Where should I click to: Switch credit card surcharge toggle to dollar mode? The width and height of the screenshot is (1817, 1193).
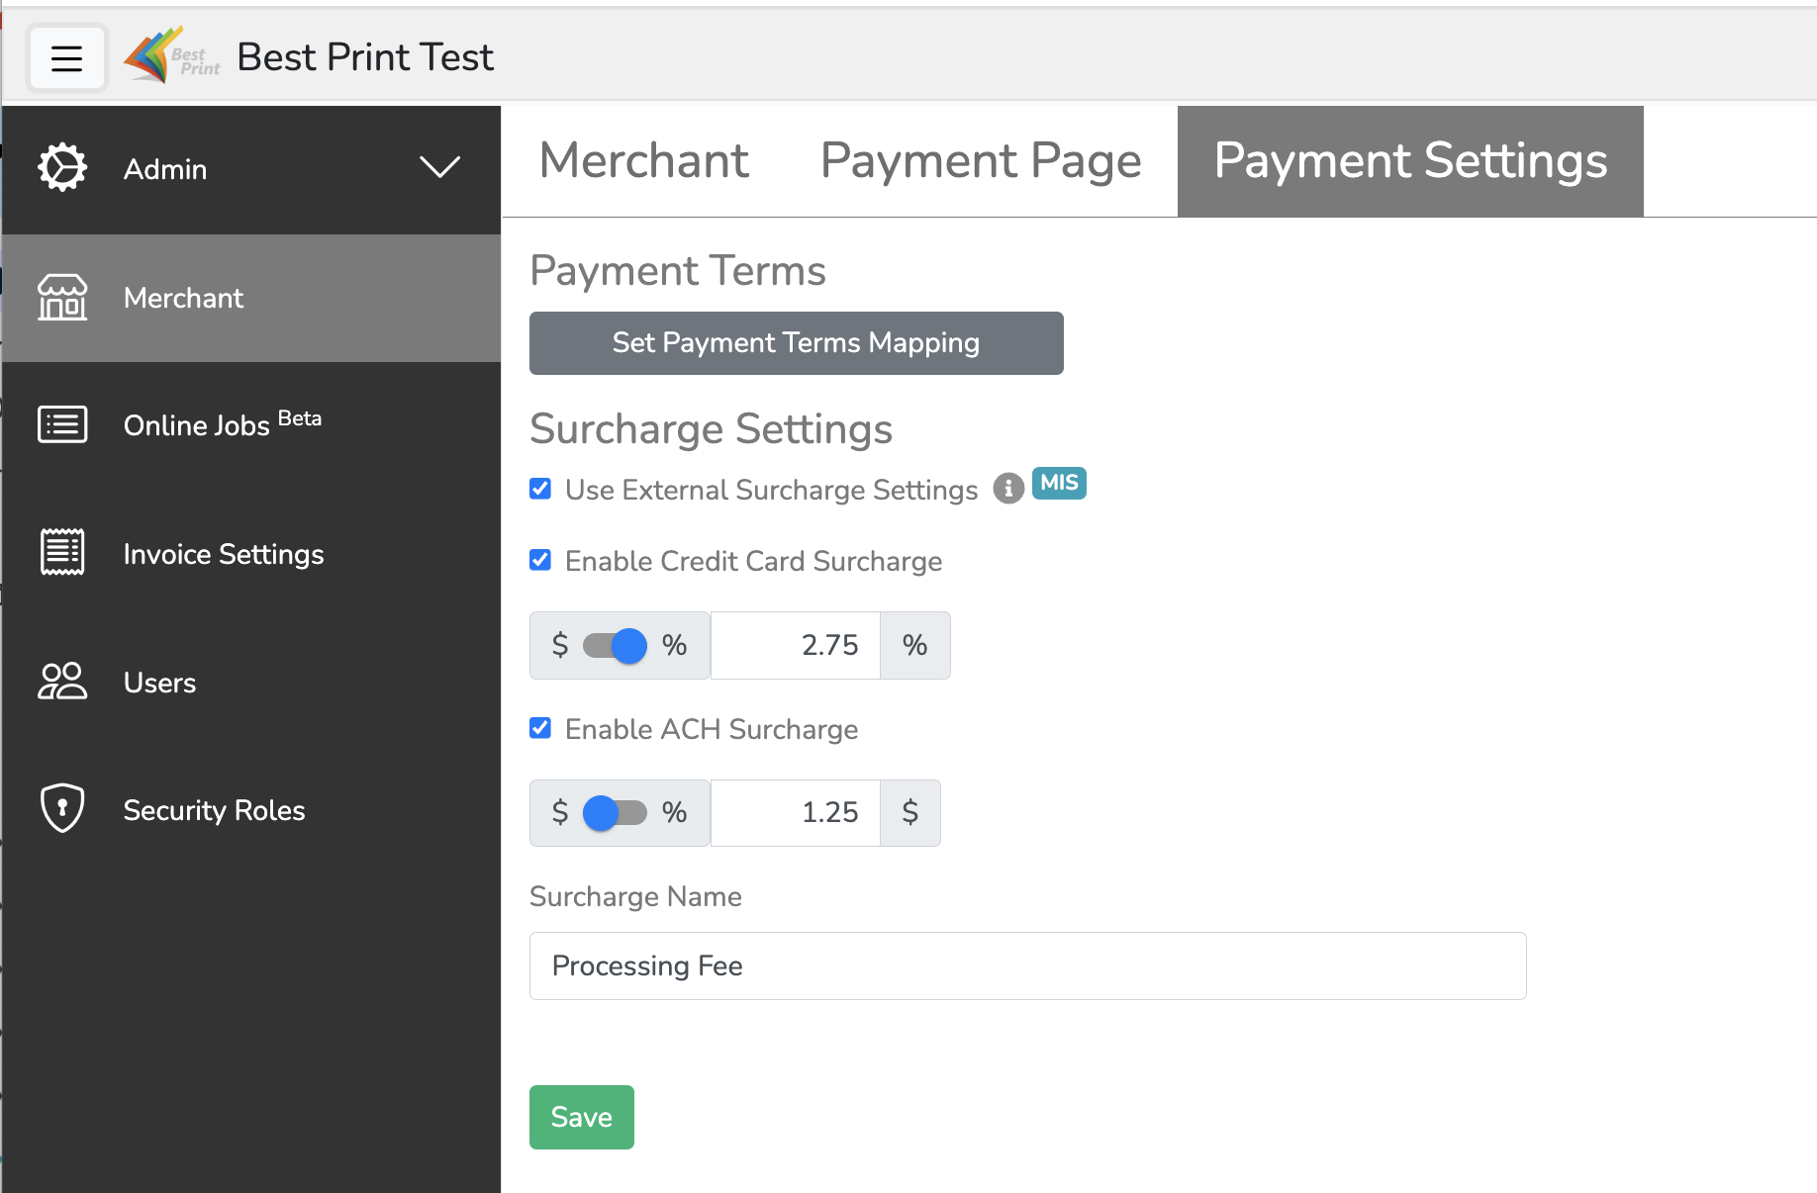tap(618, 645)
